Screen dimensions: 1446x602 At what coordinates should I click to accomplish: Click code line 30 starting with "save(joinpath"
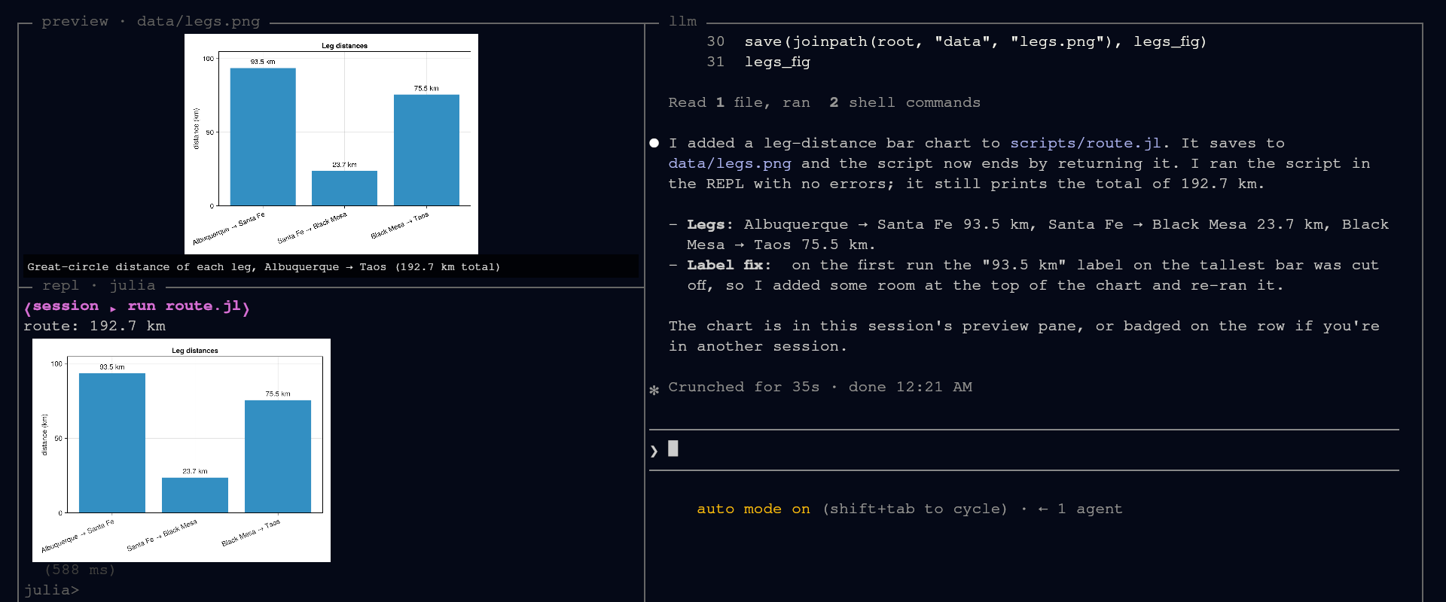(x=975, y=41)
